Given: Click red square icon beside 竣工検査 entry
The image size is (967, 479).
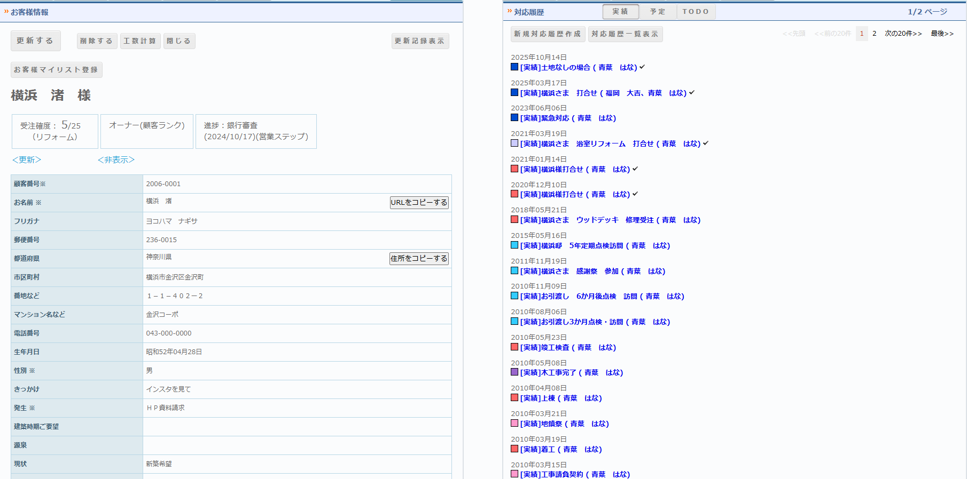Looking at the screenshot, I should (x=514, y=347).
